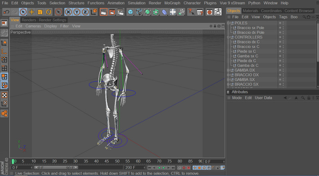Add a Cube primitive object

(131, 12)
